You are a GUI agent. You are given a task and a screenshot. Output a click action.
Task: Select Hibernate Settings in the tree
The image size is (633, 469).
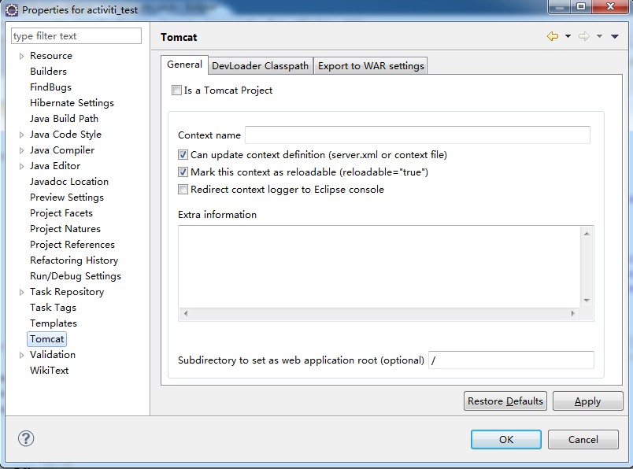pyautogui.click(x=72, y=103)
